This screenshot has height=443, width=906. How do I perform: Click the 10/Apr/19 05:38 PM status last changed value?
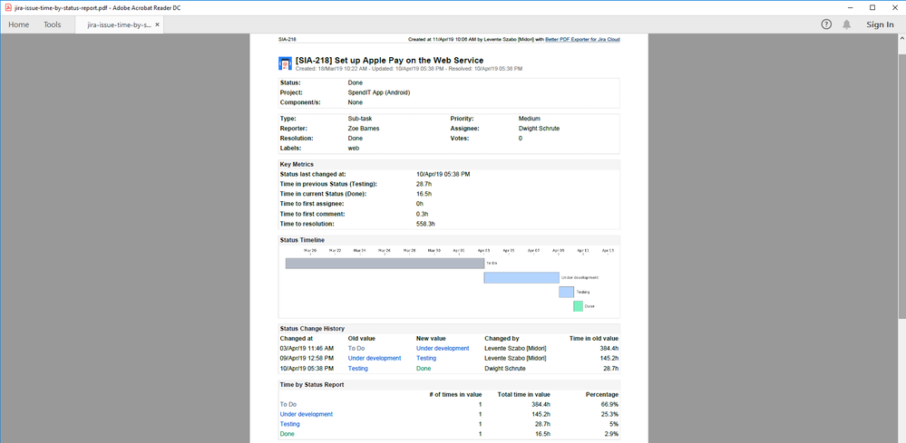pyautogui.click(x=443, y=174)
